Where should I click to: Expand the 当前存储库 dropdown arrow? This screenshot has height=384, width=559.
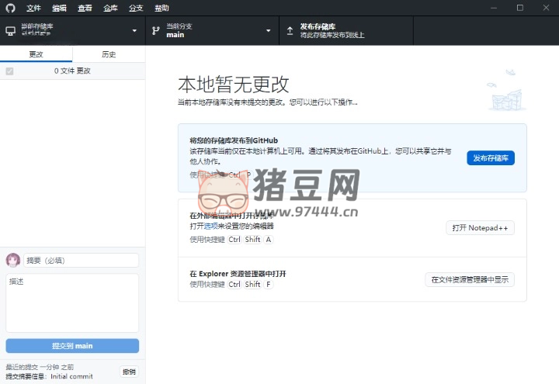[134, 31]
